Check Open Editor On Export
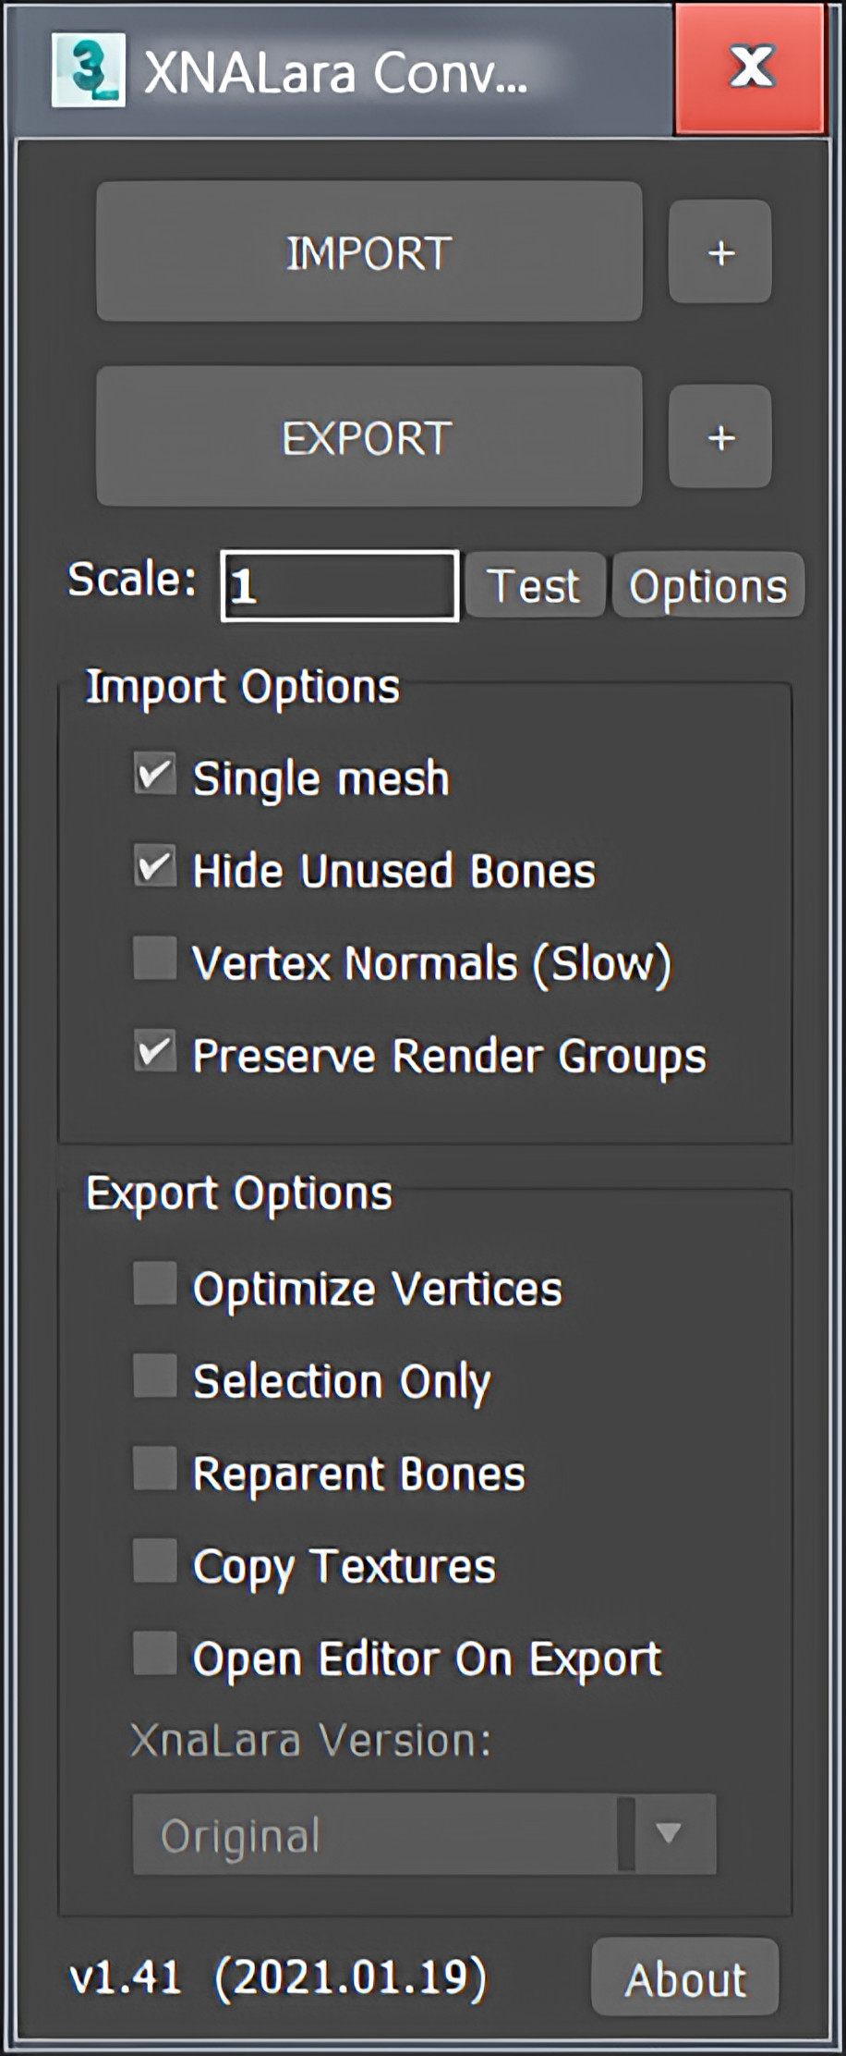Viewport: 846px width, 2056px height. pos(155,1654)
